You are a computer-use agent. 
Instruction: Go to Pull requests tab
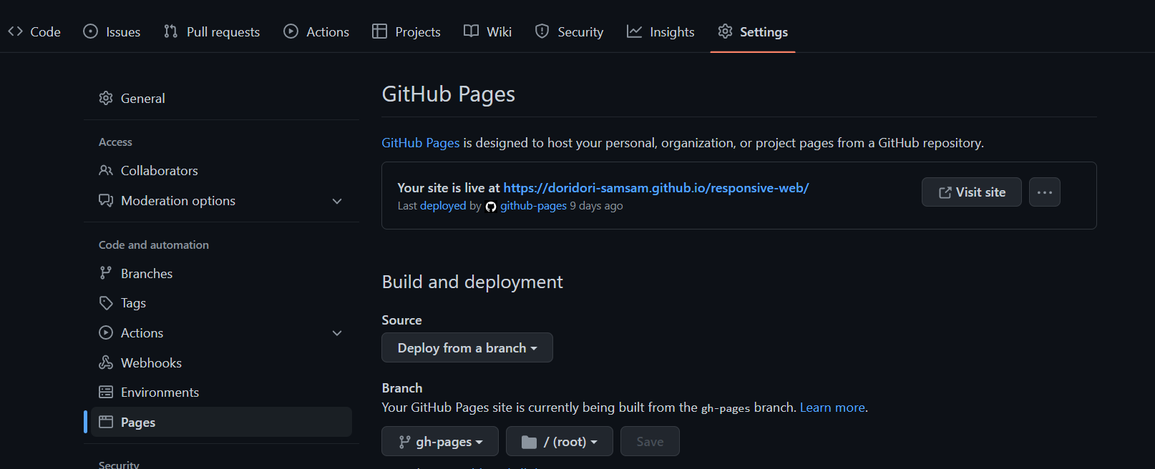[212, 31]
